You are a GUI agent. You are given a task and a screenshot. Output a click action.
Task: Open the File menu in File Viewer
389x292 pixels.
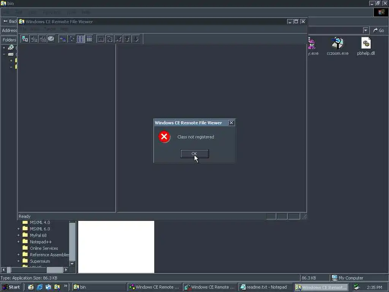point(24,29)
